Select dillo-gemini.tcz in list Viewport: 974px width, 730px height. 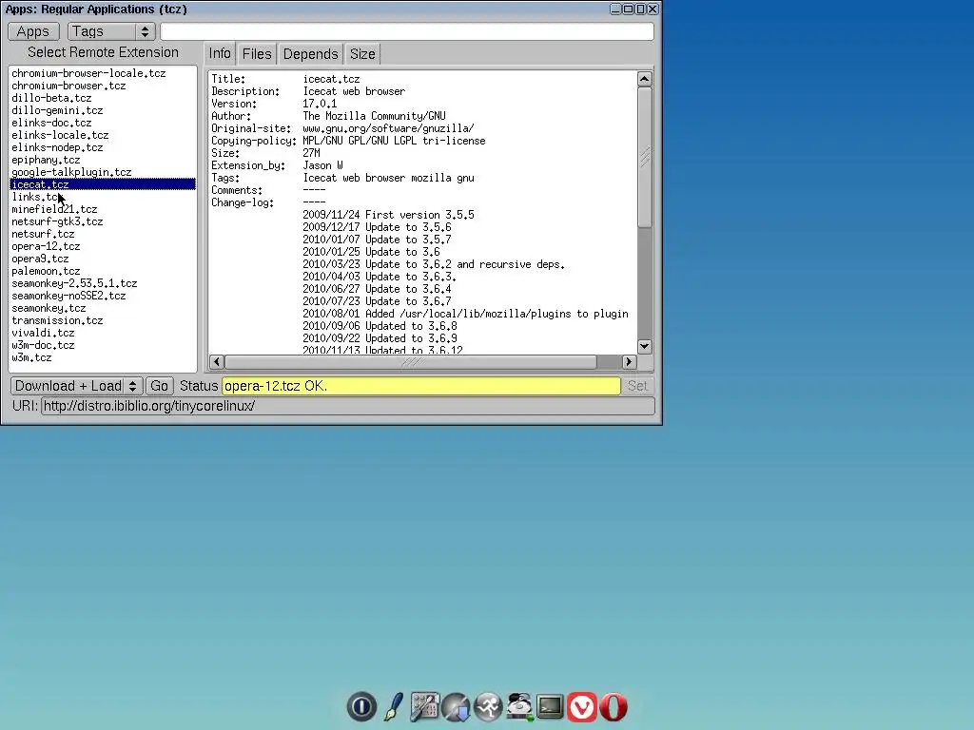click(103, 110)
